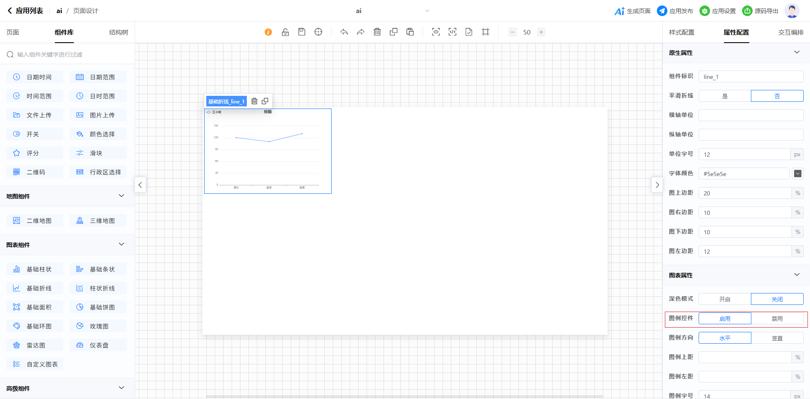Click the 组件标识 input field
The image size is (810, 399).
(x=751, y=76)
